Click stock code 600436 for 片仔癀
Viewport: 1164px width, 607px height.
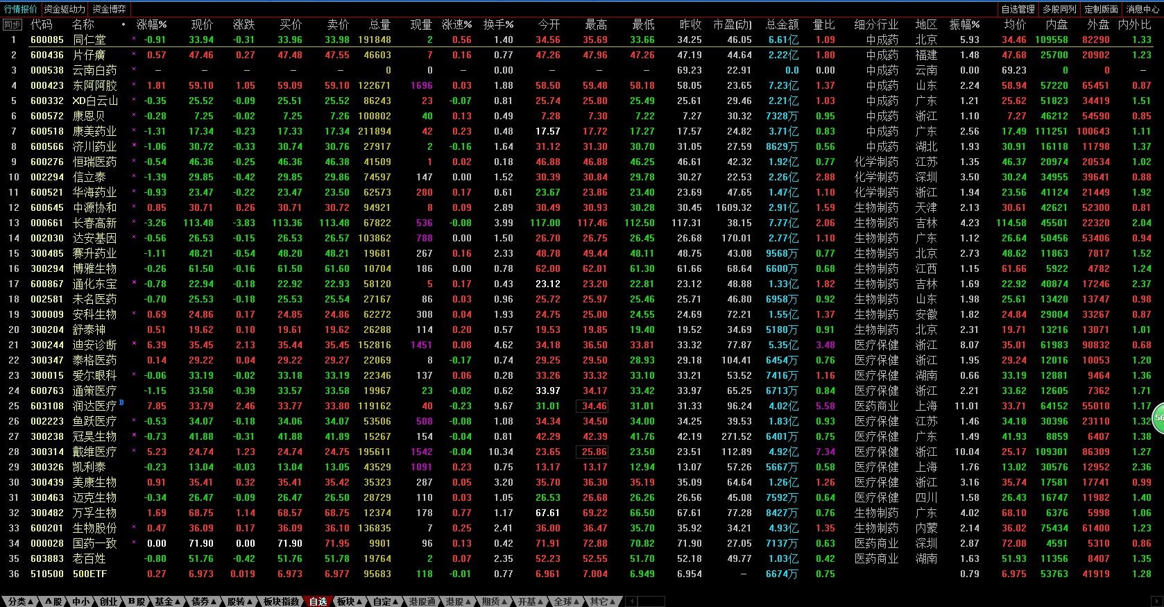click(47, 55)
